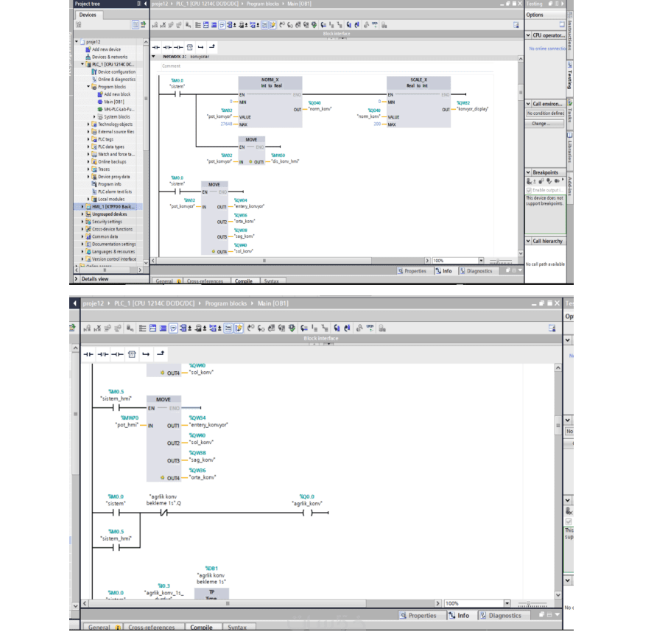Click project tree view icon under Devices tab
The image size is (654, 643).
coord(135,24)
